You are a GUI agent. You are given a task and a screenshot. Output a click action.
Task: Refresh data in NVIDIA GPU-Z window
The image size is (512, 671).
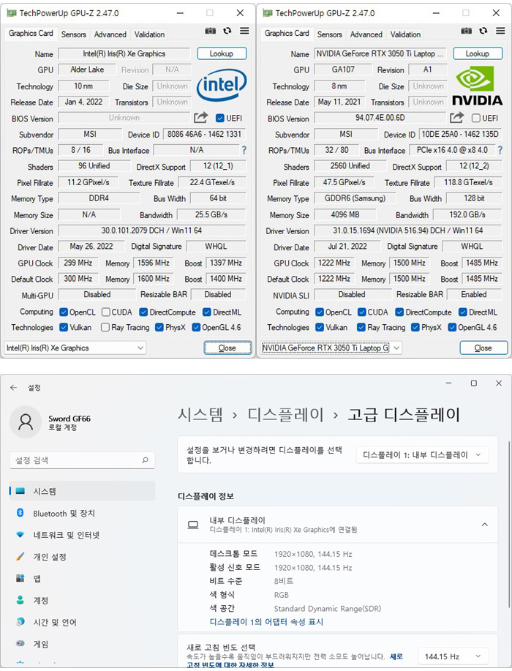(x=483, y=31)
